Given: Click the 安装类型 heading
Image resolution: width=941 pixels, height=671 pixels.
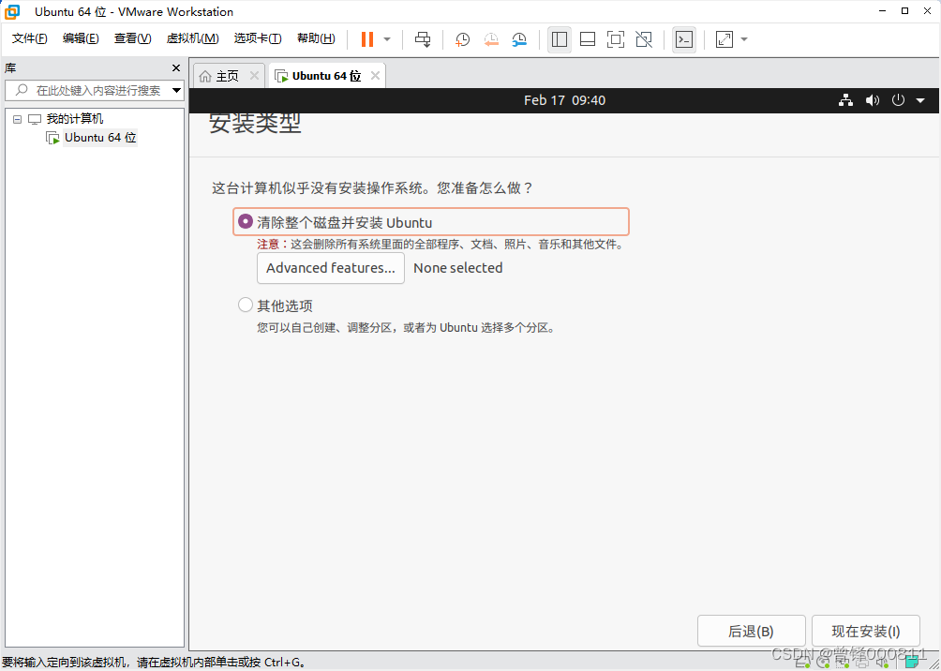Looking at the screenshot, I should coord(255,123).
